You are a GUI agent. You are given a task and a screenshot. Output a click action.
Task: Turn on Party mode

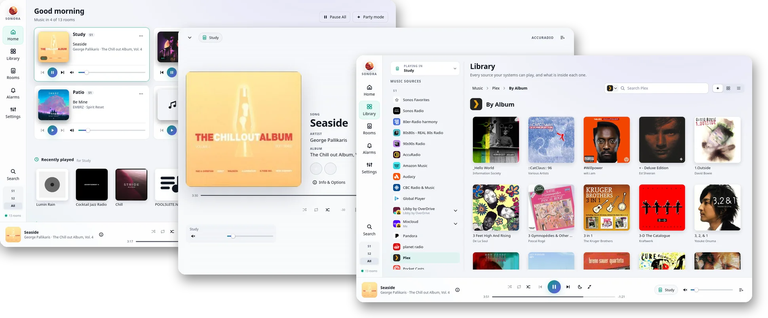click(x=370, y=17)
